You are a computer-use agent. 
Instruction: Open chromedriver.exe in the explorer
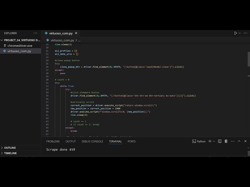coord(20,46)
